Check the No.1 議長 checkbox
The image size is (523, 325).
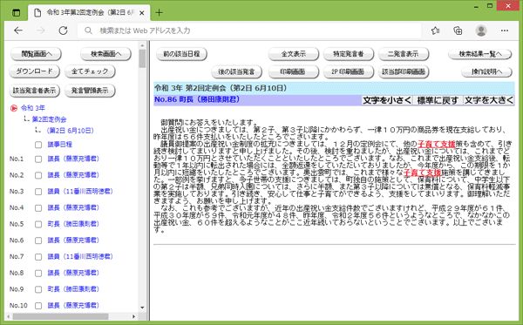coord(38,159)
